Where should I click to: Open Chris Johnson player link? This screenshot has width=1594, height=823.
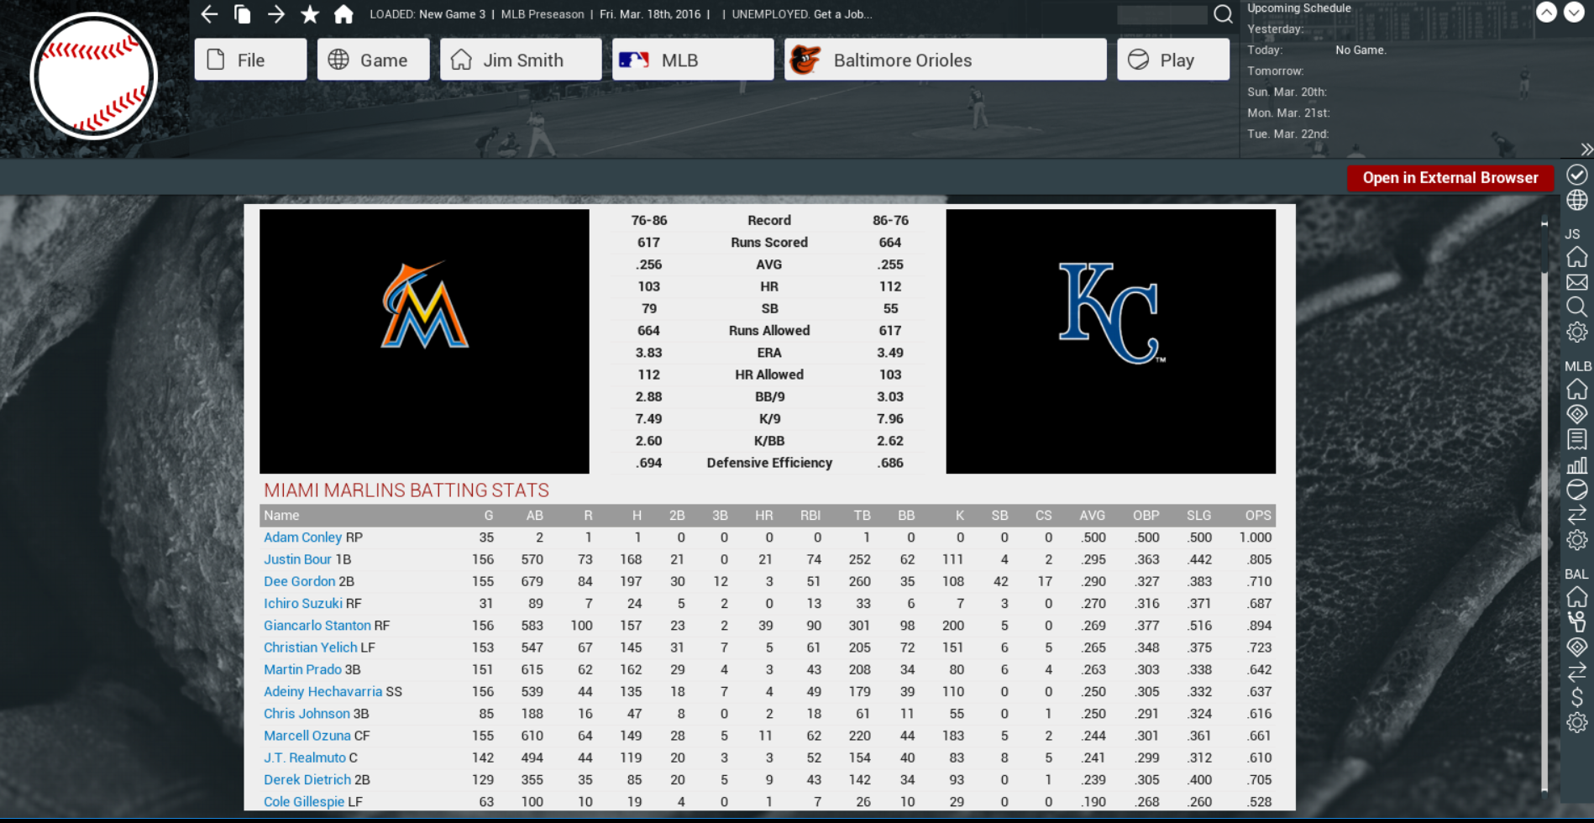tap(307, 714)
